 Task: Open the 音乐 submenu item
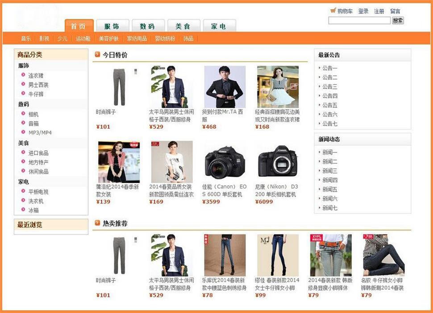pos(26,38)
